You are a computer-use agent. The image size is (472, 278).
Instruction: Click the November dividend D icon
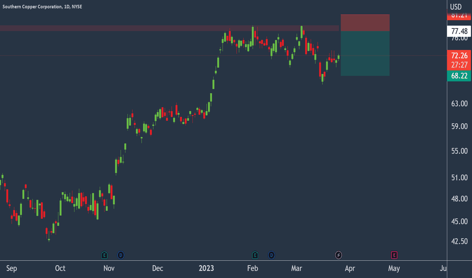click(x=121, y=255)
